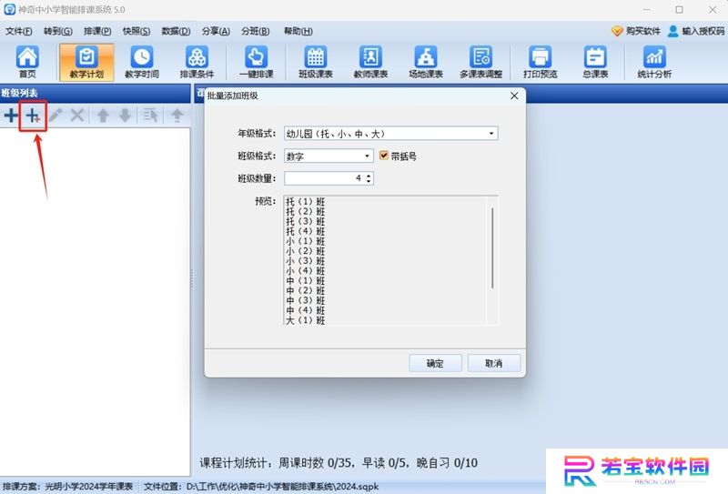The height and width of the screenshot is (494, 728).
Task: Open the 总课表 icon
Action: click(x=595, y=62)
